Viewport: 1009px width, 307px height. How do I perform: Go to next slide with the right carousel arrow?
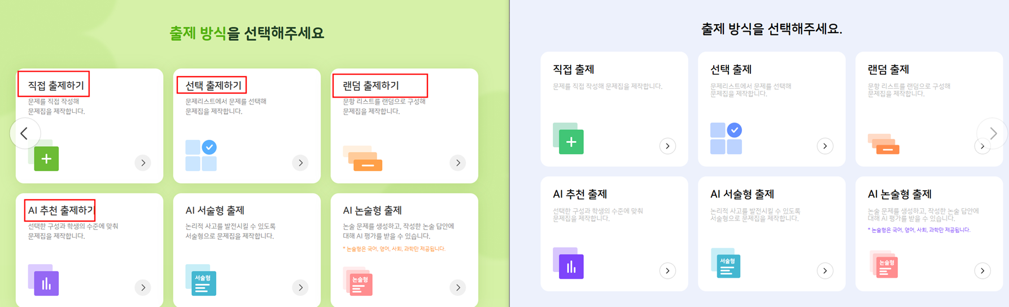(993, 133)
